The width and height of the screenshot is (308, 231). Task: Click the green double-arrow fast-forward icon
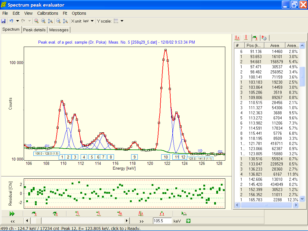[x=12, y=214]
